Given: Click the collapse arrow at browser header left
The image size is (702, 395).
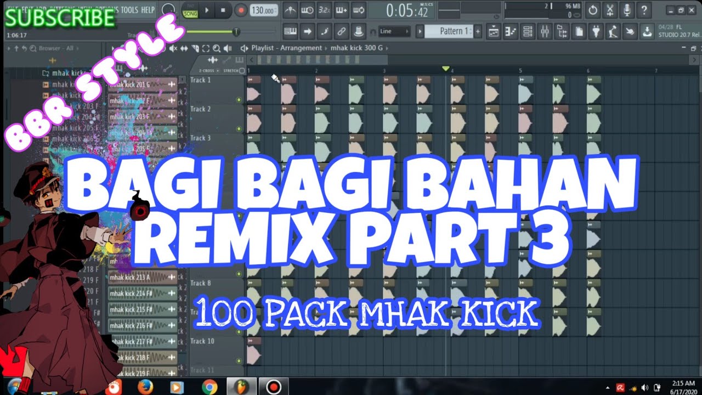Looking at the screenshot, I should click(x=10, y=48).
